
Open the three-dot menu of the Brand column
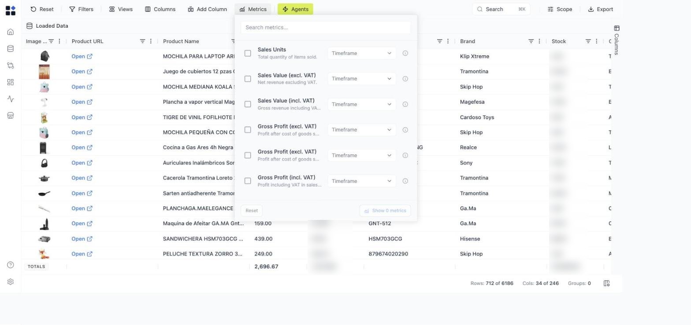point(539,41)
